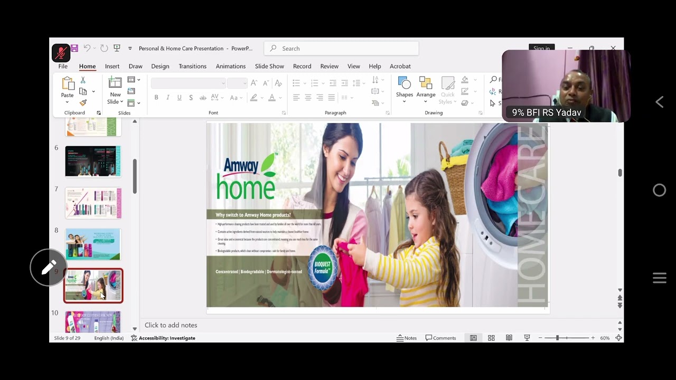This screenshot has height=380, width=676.
Task: Switch to the Insert tab
Action: click(x=112, y=66)
